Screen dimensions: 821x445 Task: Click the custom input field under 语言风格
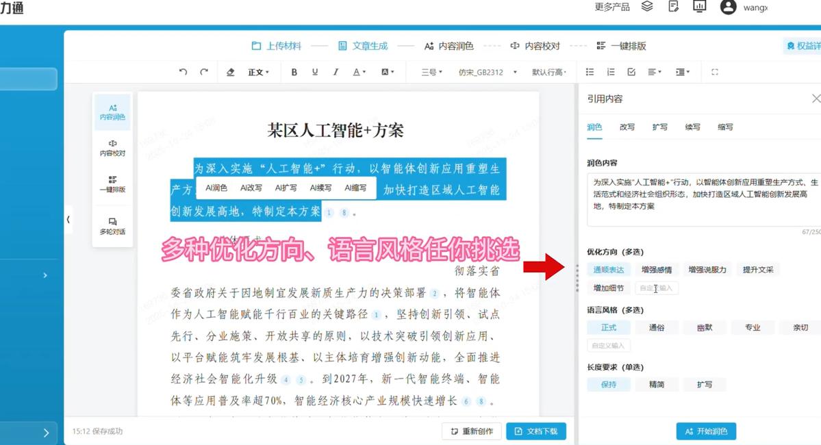click(608, 346)
